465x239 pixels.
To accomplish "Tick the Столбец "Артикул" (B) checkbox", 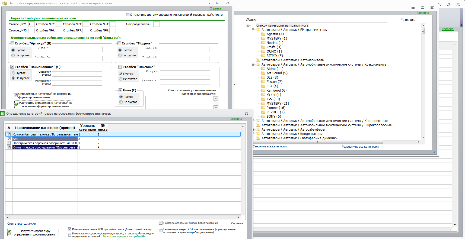I will click(12, 43).
